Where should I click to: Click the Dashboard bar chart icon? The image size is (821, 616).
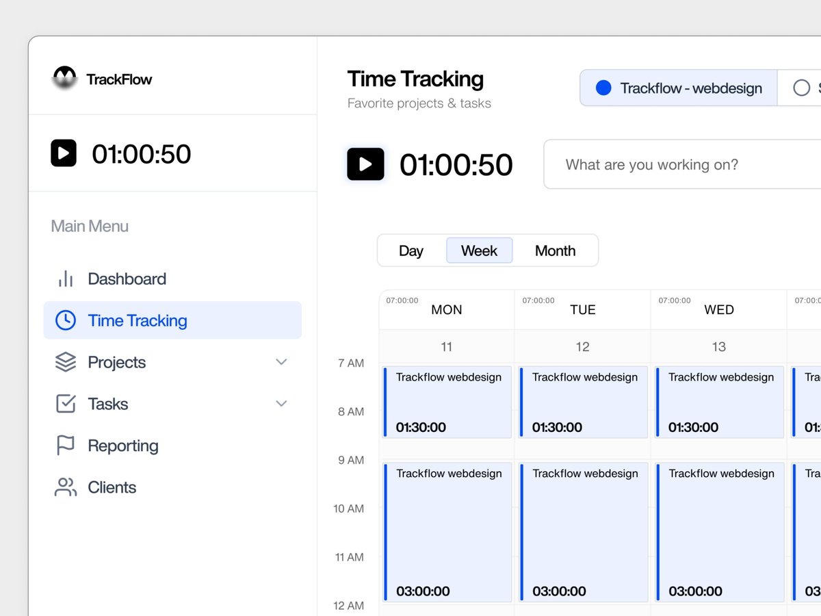click(66, 279)
